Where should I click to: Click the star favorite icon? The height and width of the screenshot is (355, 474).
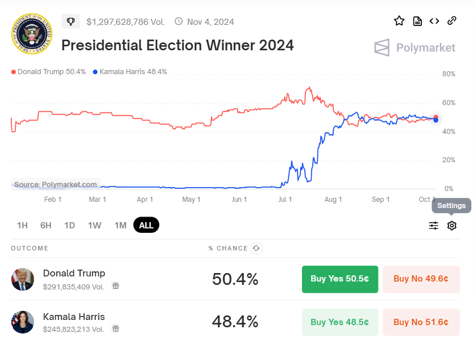(x=399, y=21)
